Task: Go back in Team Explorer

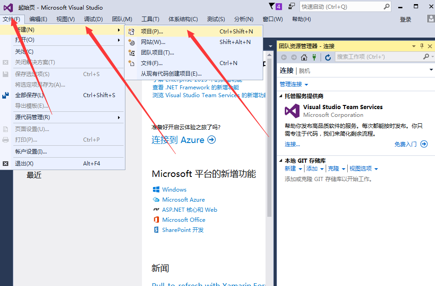Action: click(x=284, y=57)
